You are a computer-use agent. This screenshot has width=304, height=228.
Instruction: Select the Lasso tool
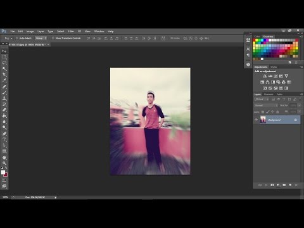4,63
